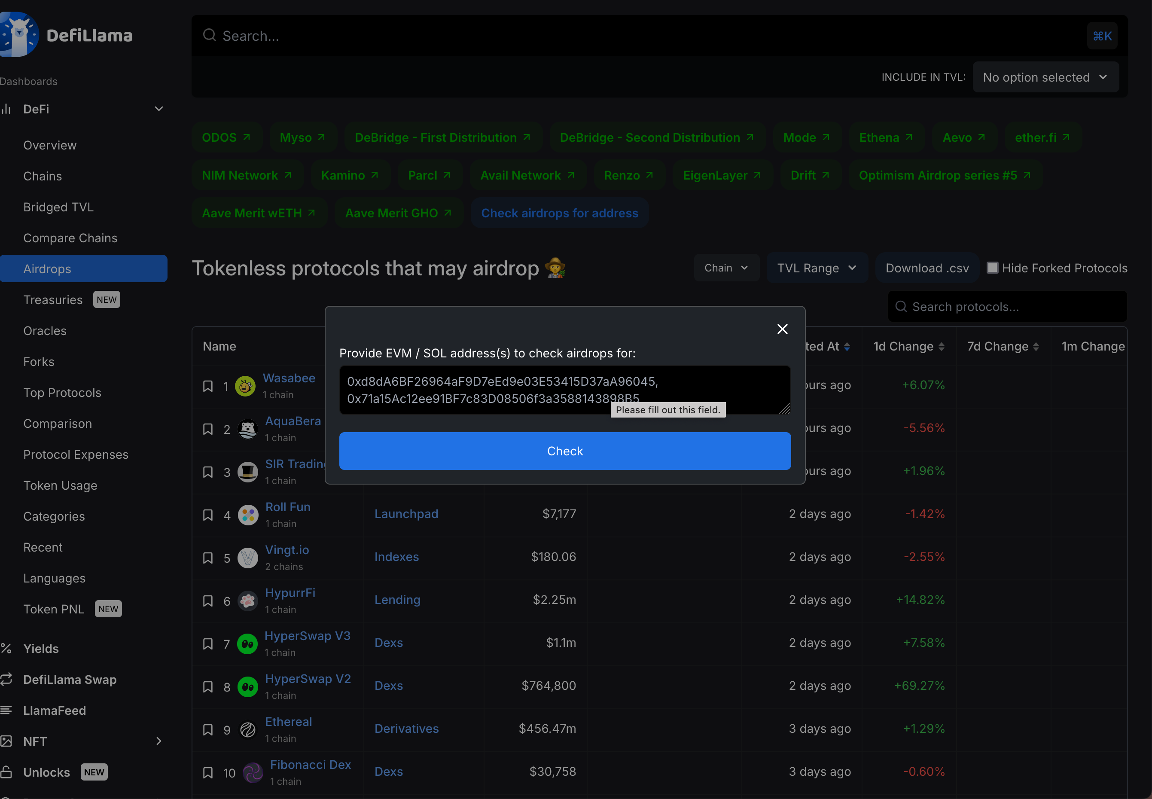Bookmark the SIR Trading row
1152x799 pixels.
[208, 472]
